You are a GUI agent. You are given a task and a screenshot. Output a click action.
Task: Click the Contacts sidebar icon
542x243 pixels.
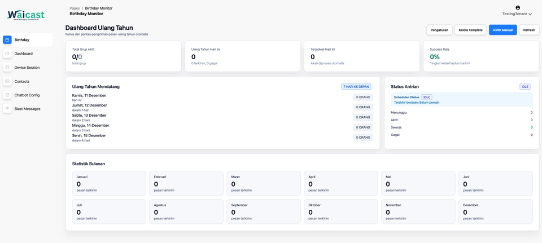[7, 81]
